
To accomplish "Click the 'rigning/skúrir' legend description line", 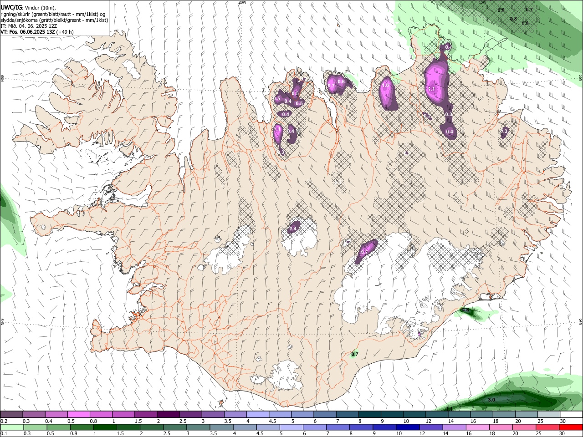I will click(x=53, y=14).
